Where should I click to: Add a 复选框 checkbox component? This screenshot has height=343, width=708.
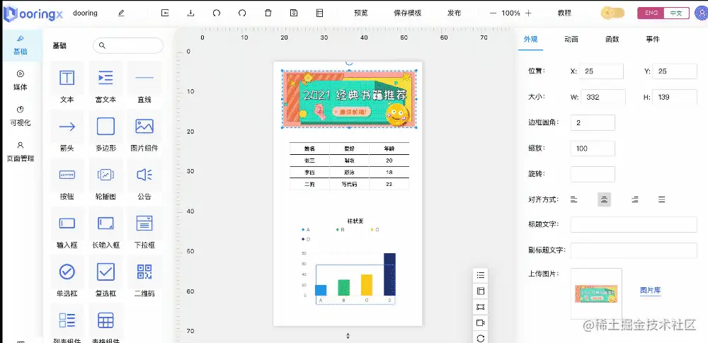(x=105, y=277)
